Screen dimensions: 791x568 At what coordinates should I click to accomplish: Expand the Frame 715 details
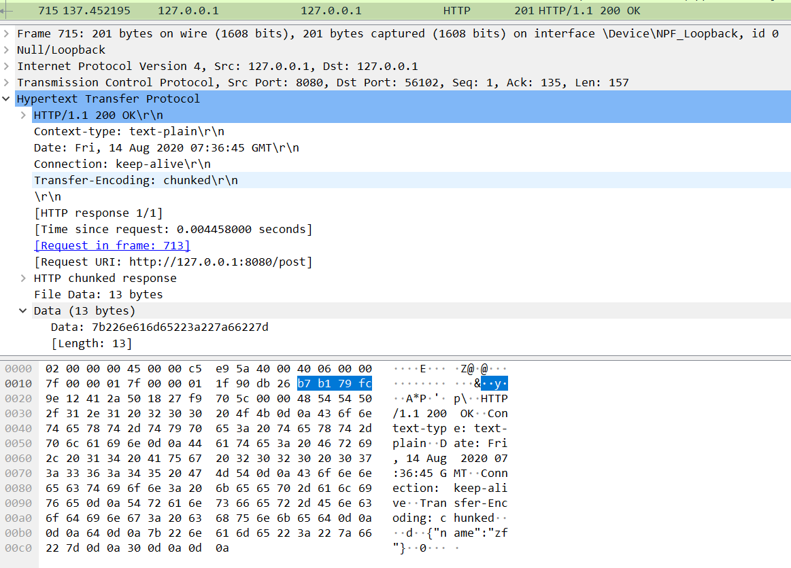point(7,33)
